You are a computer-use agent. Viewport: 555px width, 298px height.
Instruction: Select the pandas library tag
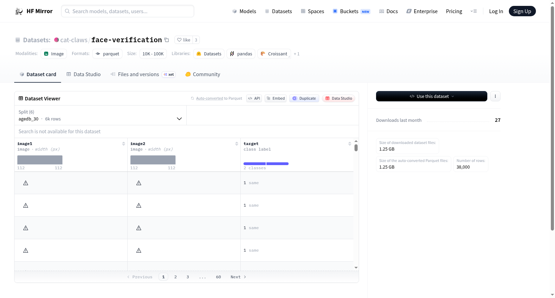[241, 54]
